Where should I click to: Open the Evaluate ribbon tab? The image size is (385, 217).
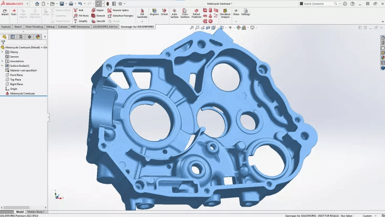pyautogui.click(x=63, y=26)
